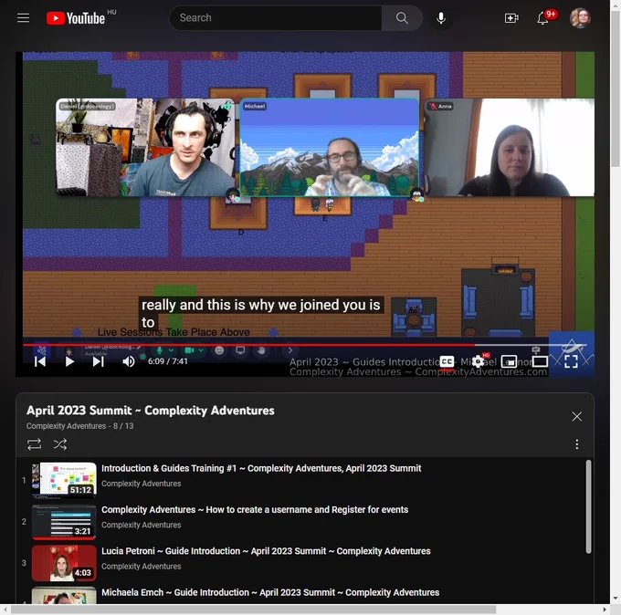Open How to create a username video

[255, 510]
